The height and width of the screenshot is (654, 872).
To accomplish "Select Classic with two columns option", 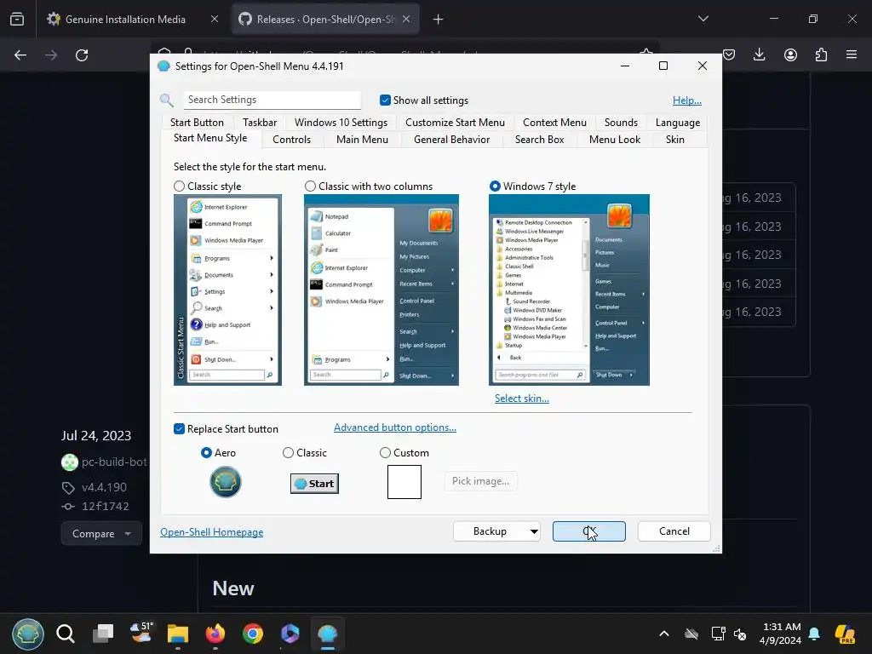I will 310,186.
